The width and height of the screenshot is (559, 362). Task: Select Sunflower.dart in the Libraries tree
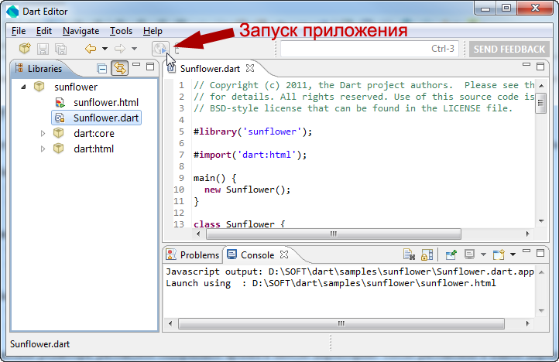[x=106, y=118]
